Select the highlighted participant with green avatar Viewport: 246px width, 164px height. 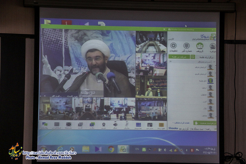(x=210, y=81)
